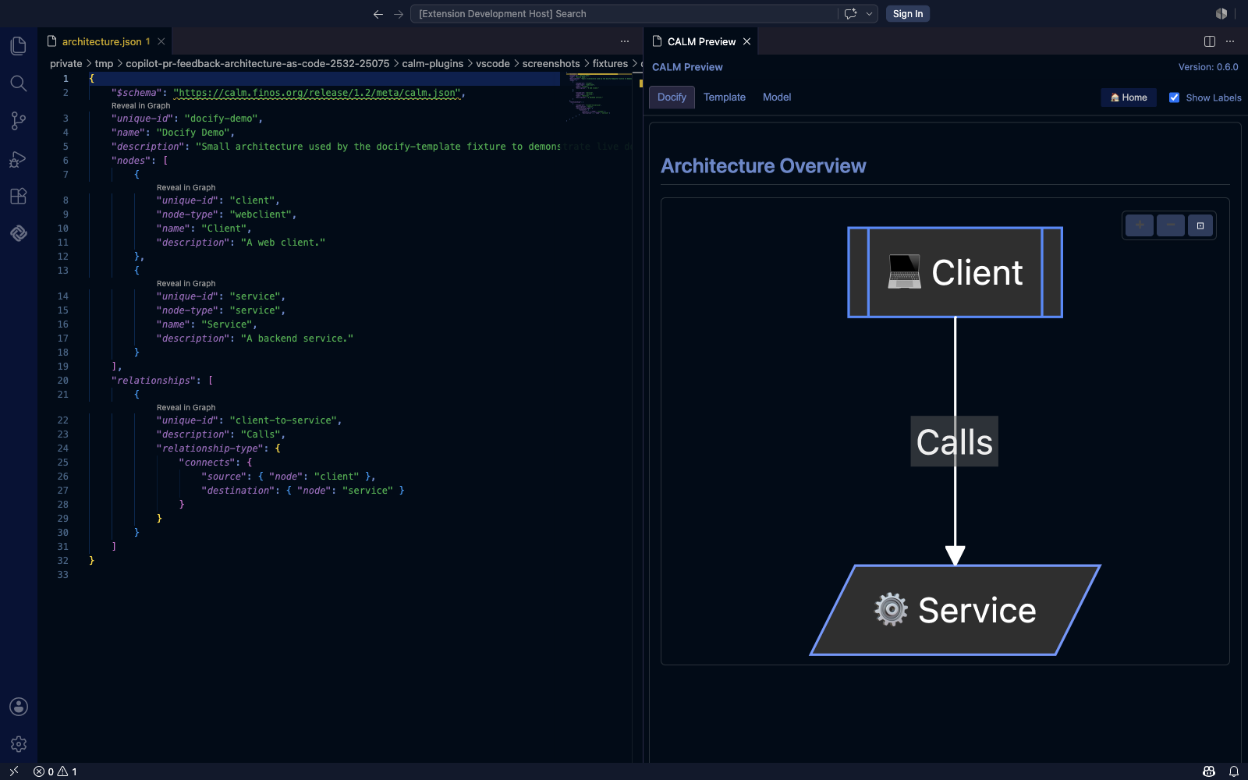Screen dimensions: 1248x780
Task: Go forward with the right arrow
Action: (x=399, y=14)
